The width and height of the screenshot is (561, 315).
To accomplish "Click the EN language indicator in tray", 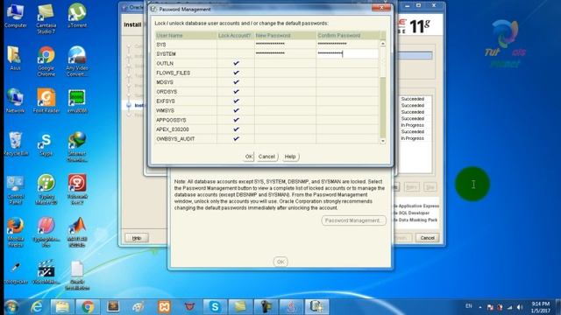I will (x=469, y=306).
